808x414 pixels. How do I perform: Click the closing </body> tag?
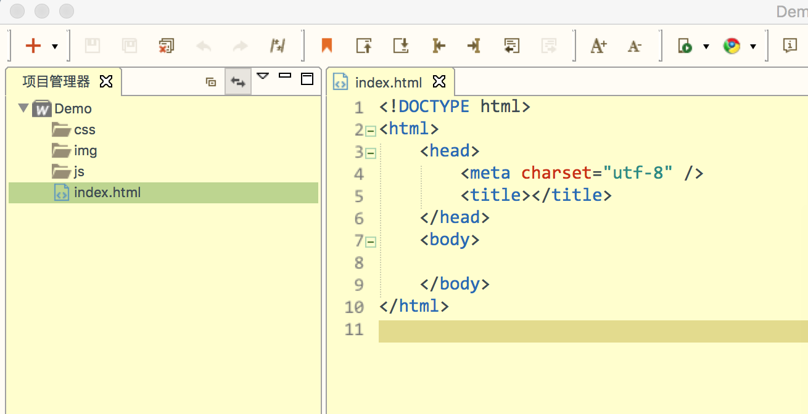pos(455,284)
